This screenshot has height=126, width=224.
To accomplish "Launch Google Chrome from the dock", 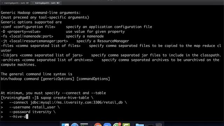I will tap(98, 125).
